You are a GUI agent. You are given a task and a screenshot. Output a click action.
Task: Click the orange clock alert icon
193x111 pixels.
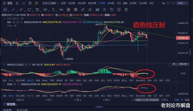coord(37,3)
